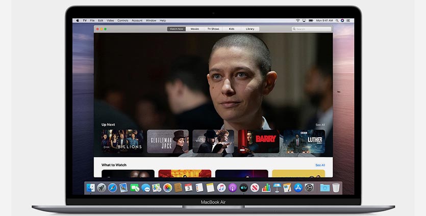
Task: Click the Search field in the TV window
Action: 311,29
